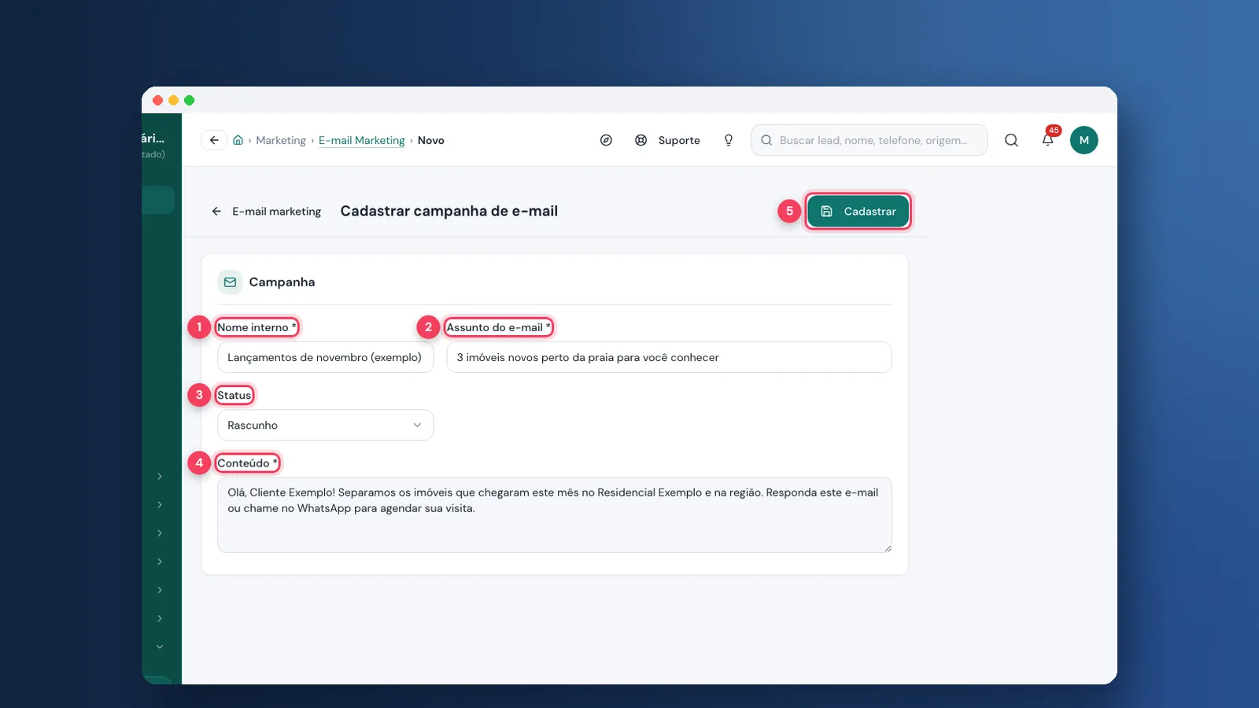Image resolution: width=1259 pixels, height=708 pixels.
Task: Click the save icon inside the Cadastrar button
Action: [x=826, y=211]
